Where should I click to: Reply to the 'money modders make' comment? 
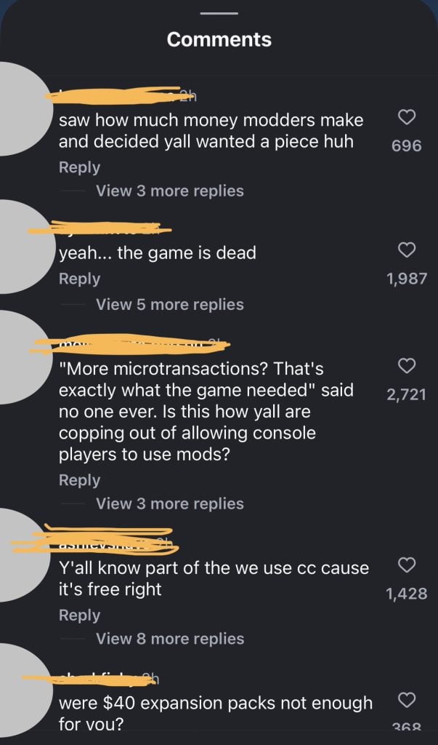click(x=79, y=167)
